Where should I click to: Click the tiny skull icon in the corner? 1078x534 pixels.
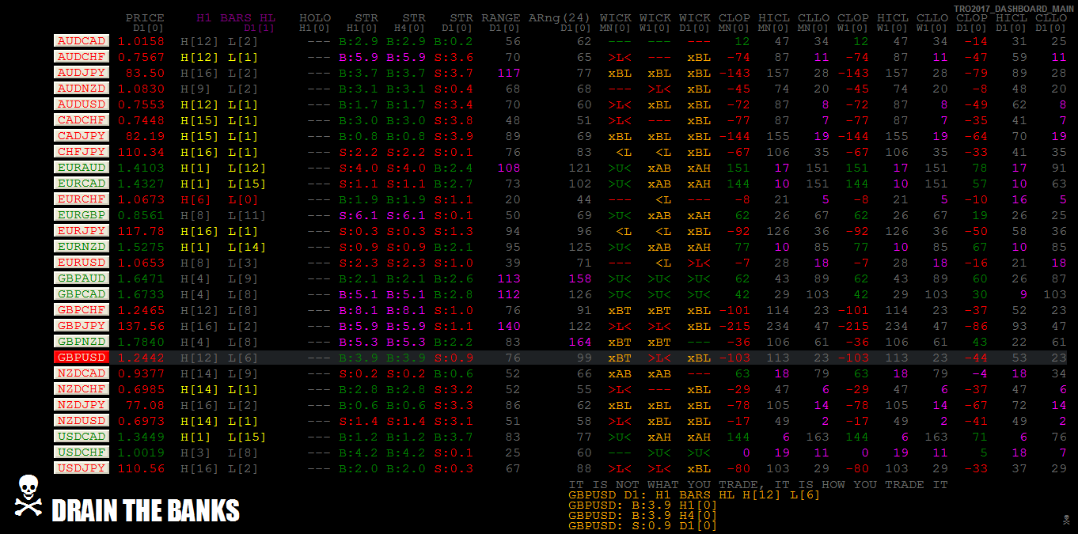pyautogui.click(x=1068, y=519)
